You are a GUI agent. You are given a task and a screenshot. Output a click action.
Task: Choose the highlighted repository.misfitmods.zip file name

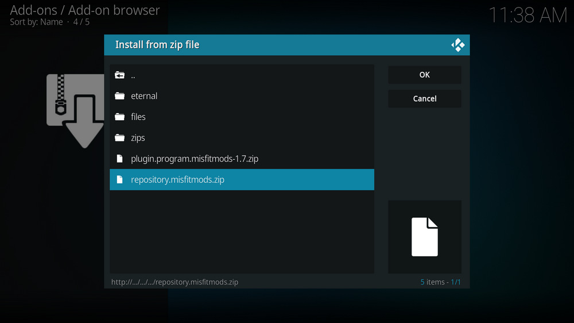click(177, 179)
